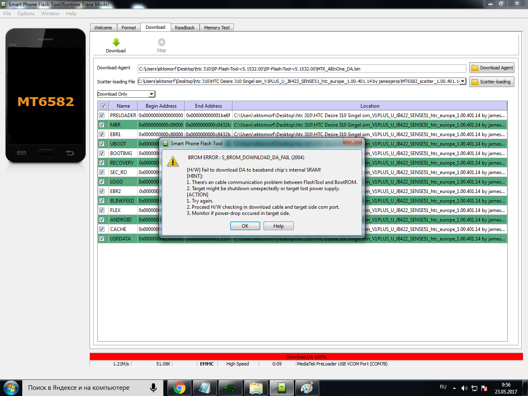Click the MediaTek PreLoader USB VCOM Port text

(342, 364)
